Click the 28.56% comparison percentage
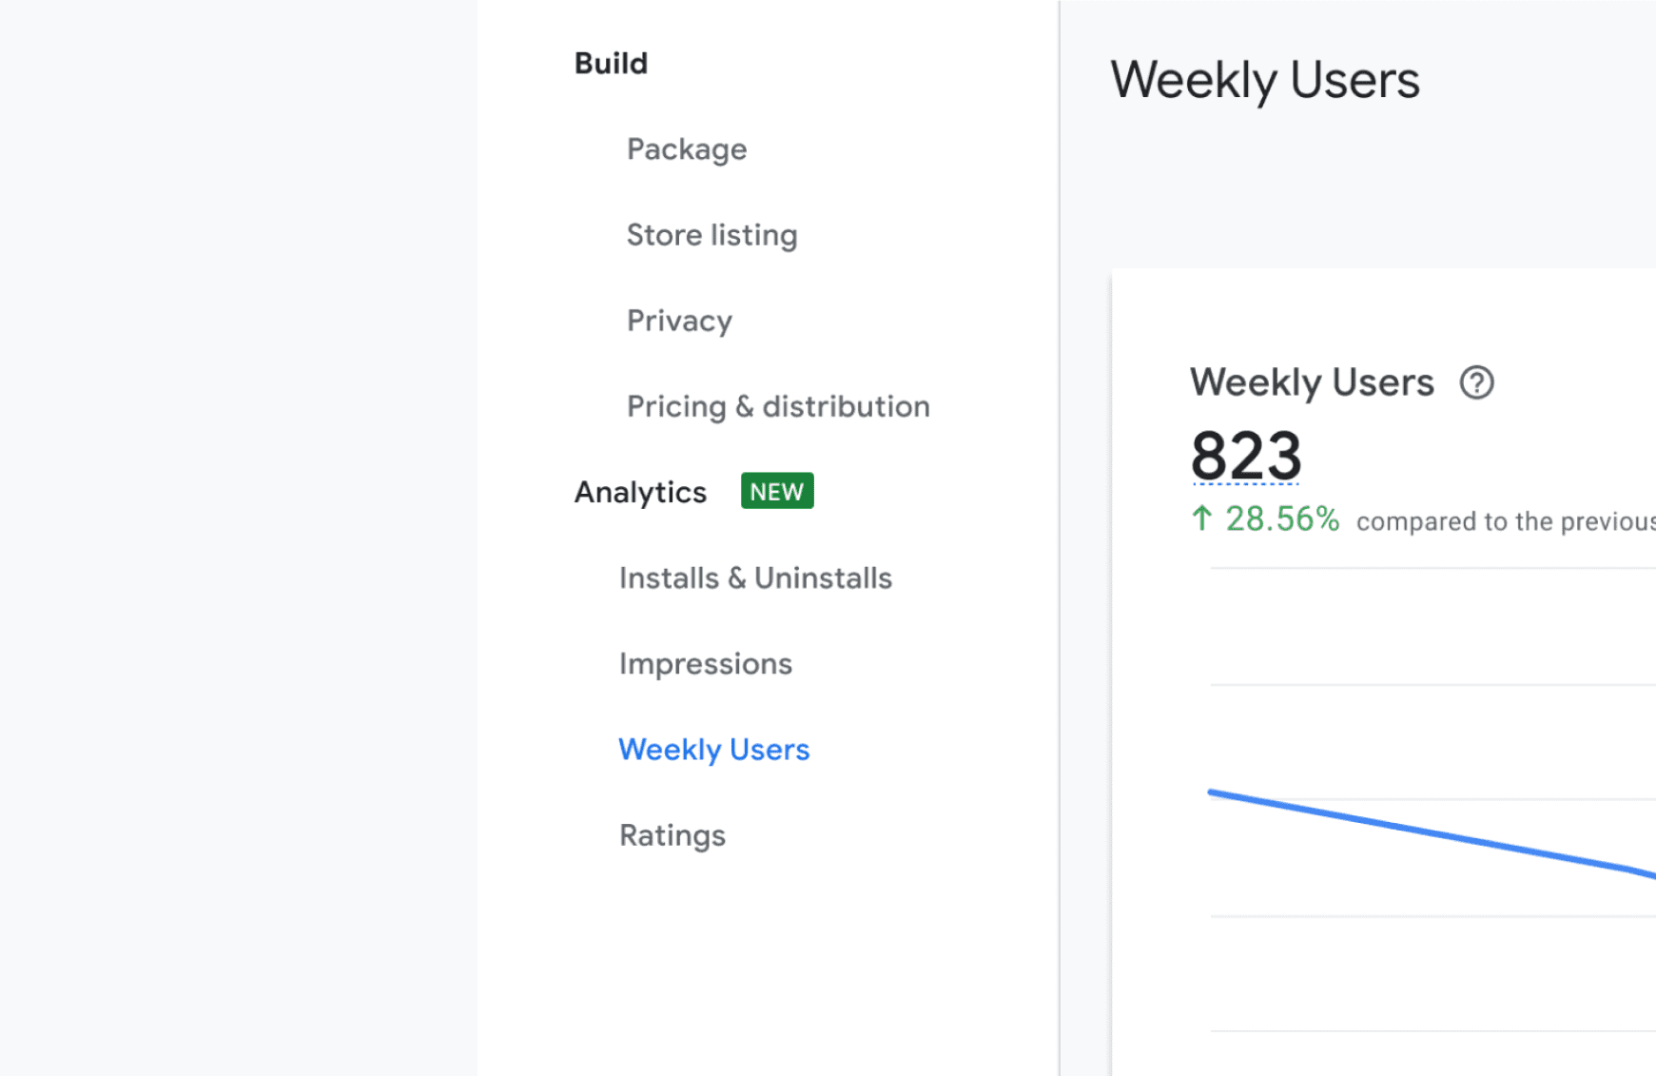The width and height of the screenshot is (1656, 1076). (1283, 519)
